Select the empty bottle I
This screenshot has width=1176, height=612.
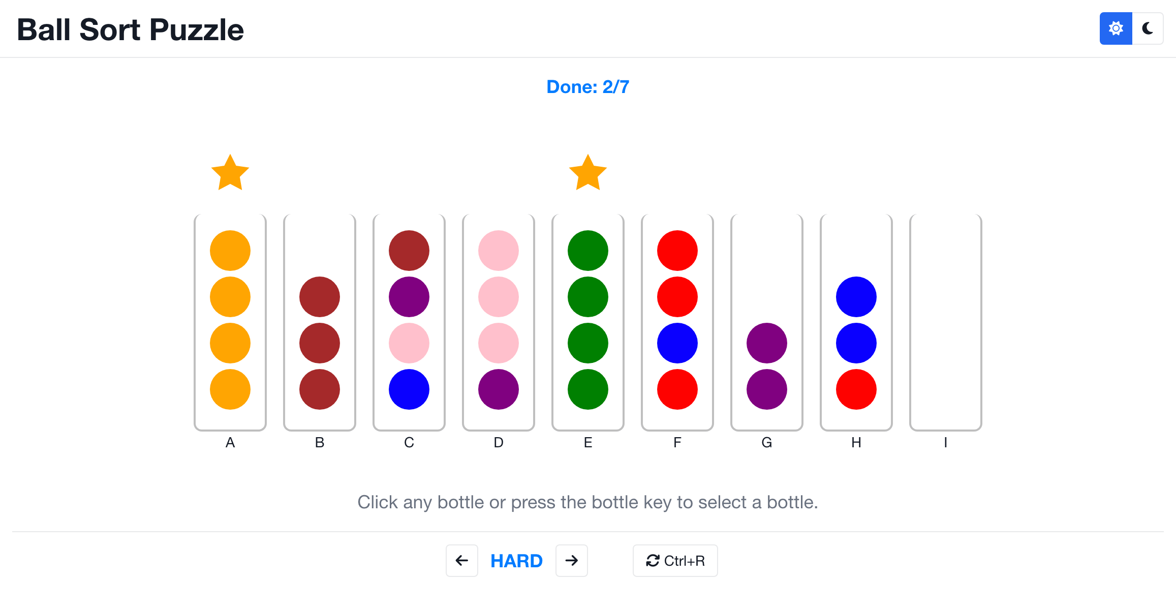(x=946, y=323)
